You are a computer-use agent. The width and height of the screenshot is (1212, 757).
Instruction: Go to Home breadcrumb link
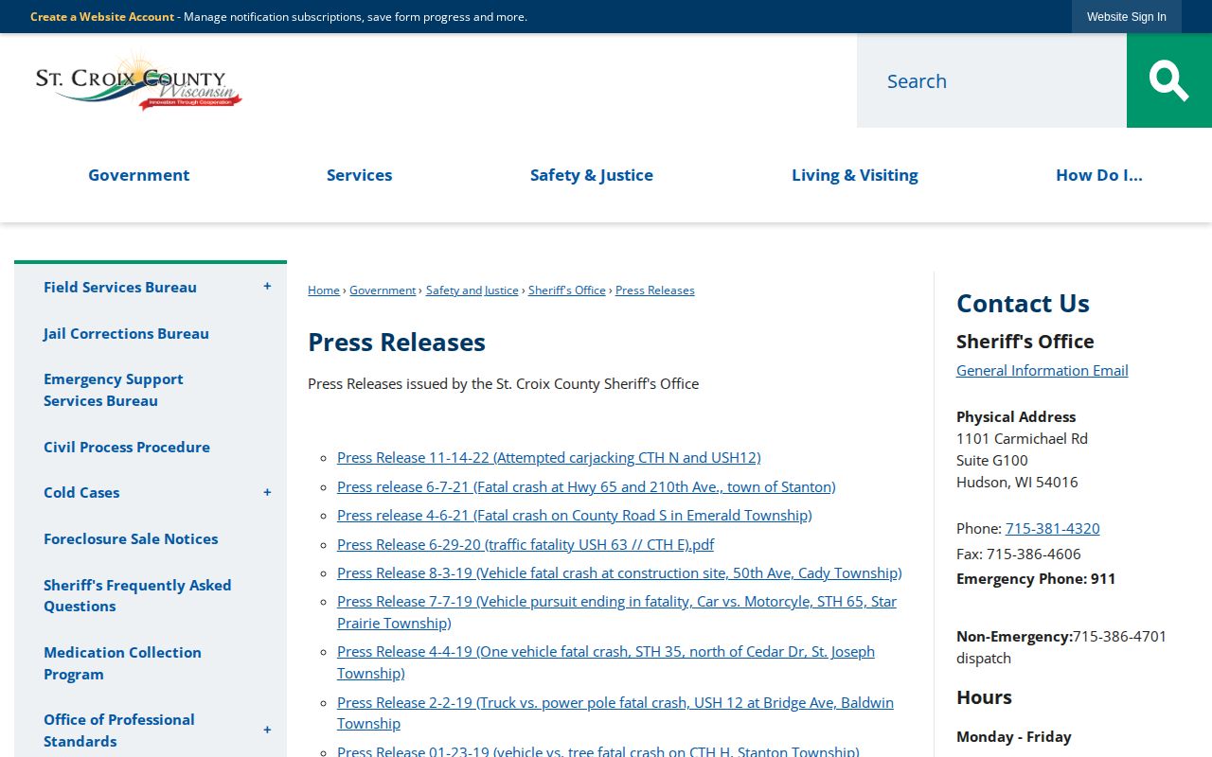(x=324, y=290)
